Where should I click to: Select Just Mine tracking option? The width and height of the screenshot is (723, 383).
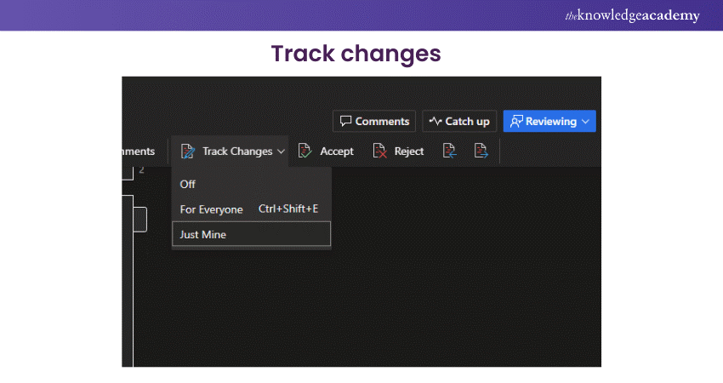click(203, 235)
